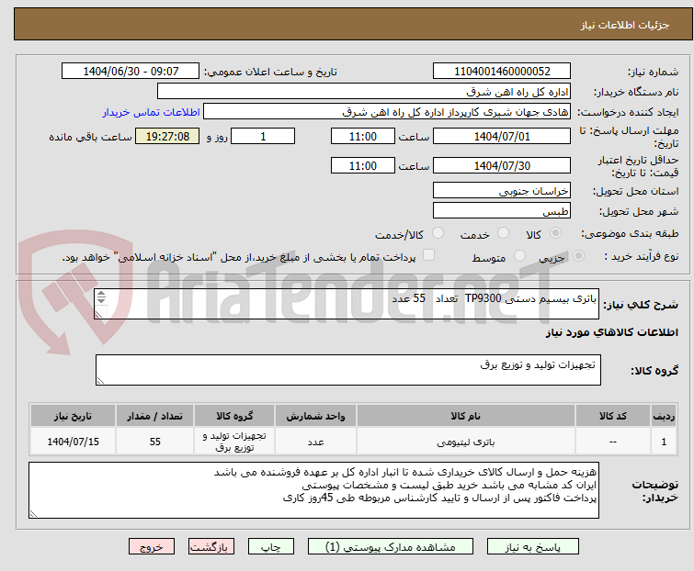Click the goods group text area
The image size is (694, 571).
(347, 370)
